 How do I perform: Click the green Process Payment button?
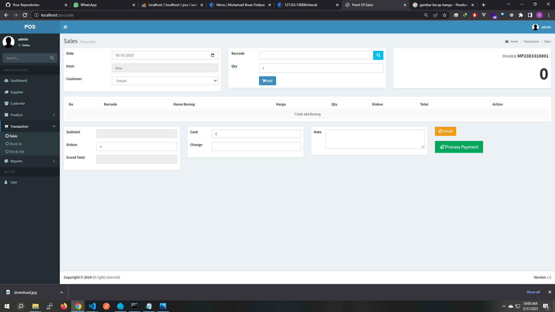pos(459,147)
